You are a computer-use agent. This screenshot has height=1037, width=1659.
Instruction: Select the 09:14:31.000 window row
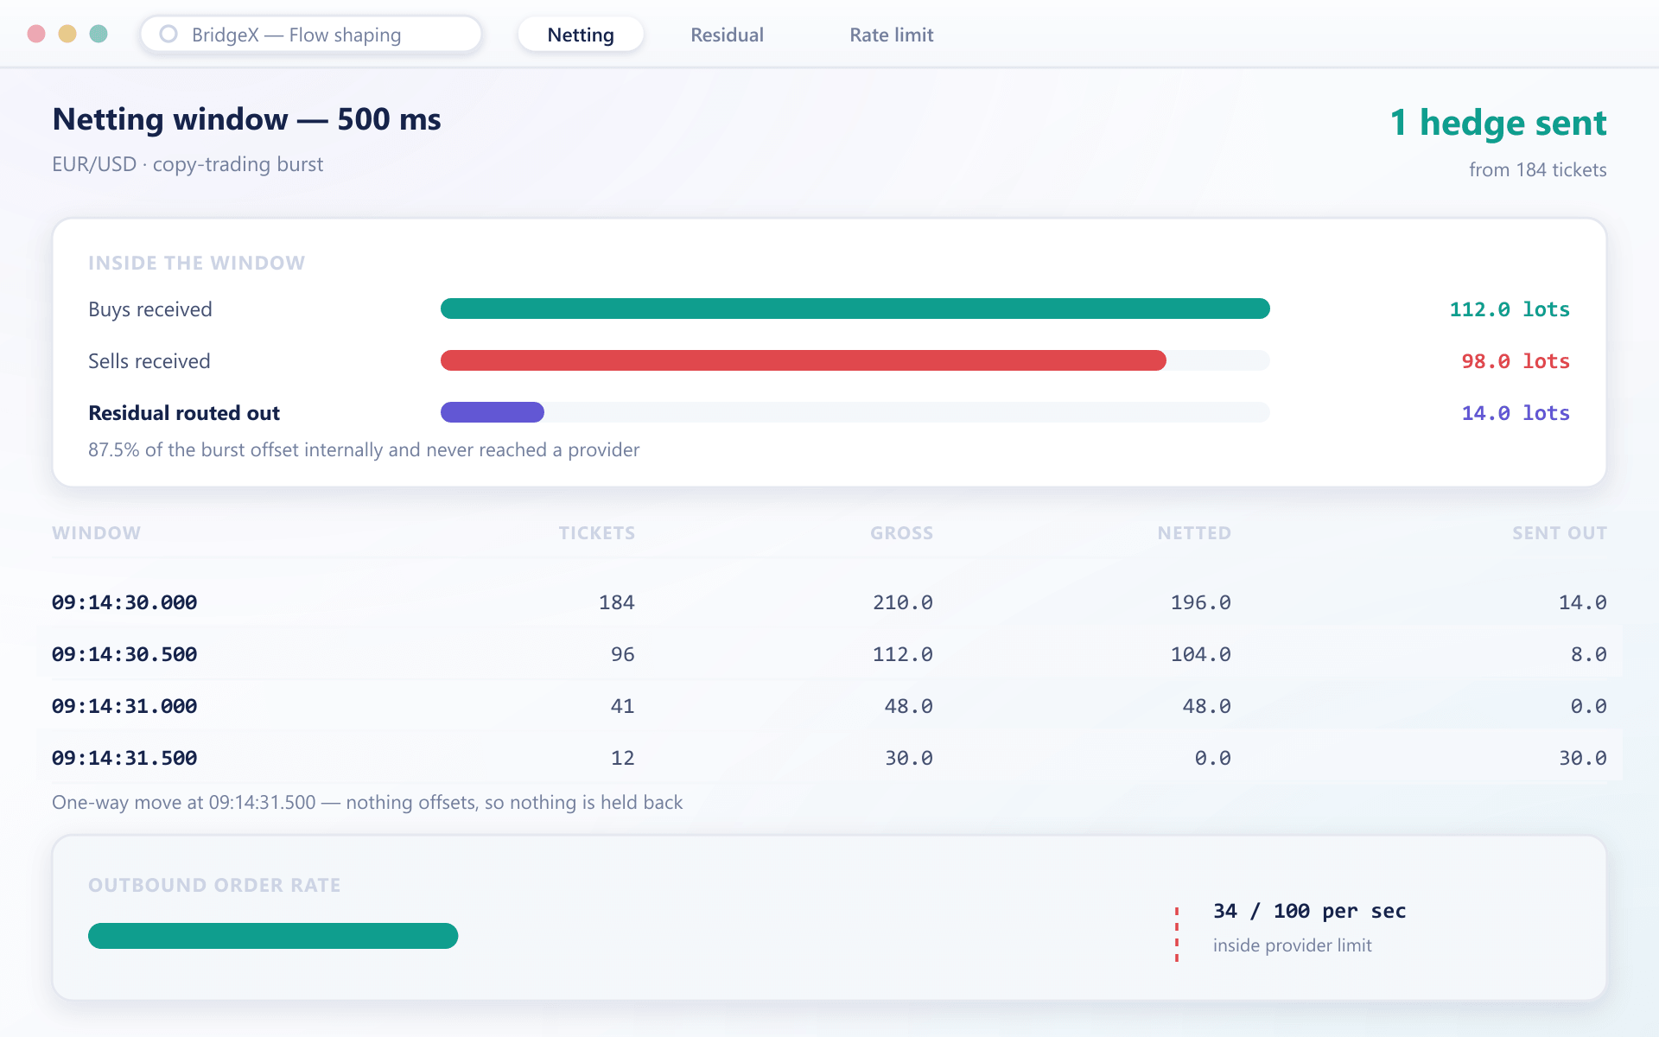click(x=829, y=706)
